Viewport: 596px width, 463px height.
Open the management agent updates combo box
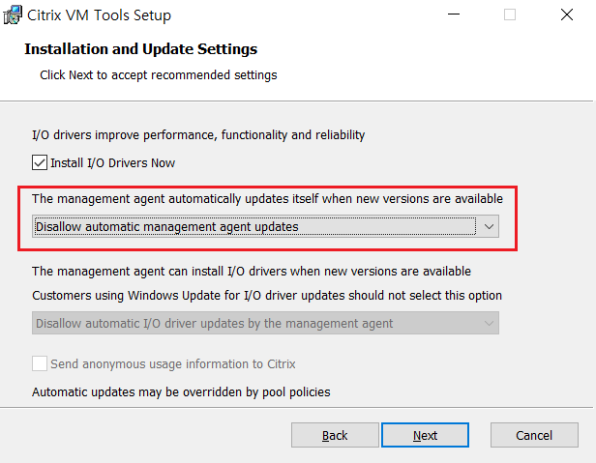click(254, 226)
